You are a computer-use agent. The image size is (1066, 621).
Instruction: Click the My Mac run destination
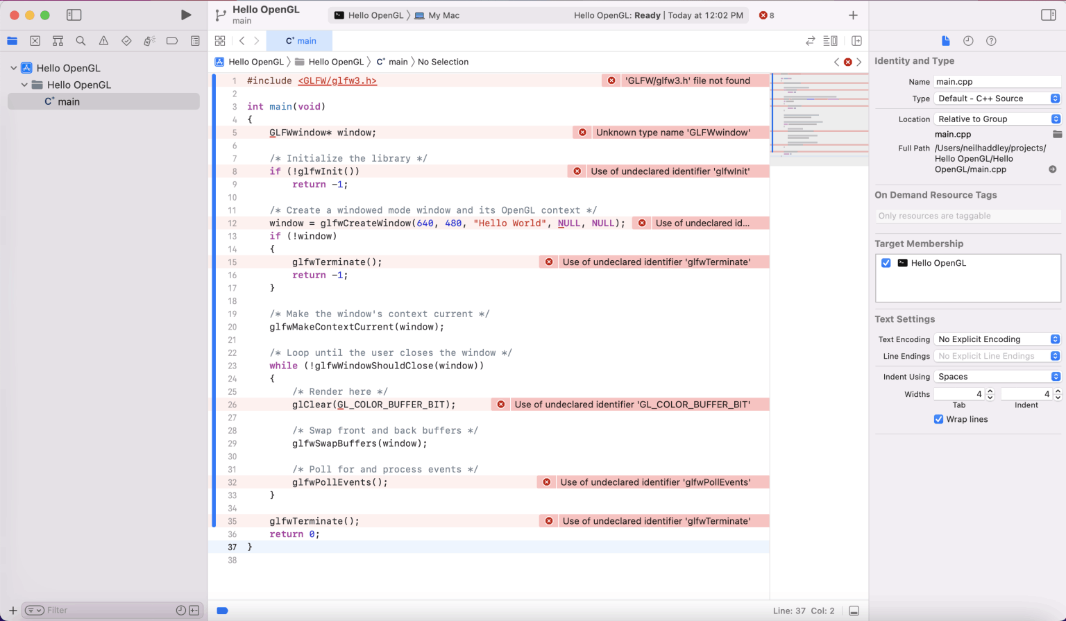[443, 15]
